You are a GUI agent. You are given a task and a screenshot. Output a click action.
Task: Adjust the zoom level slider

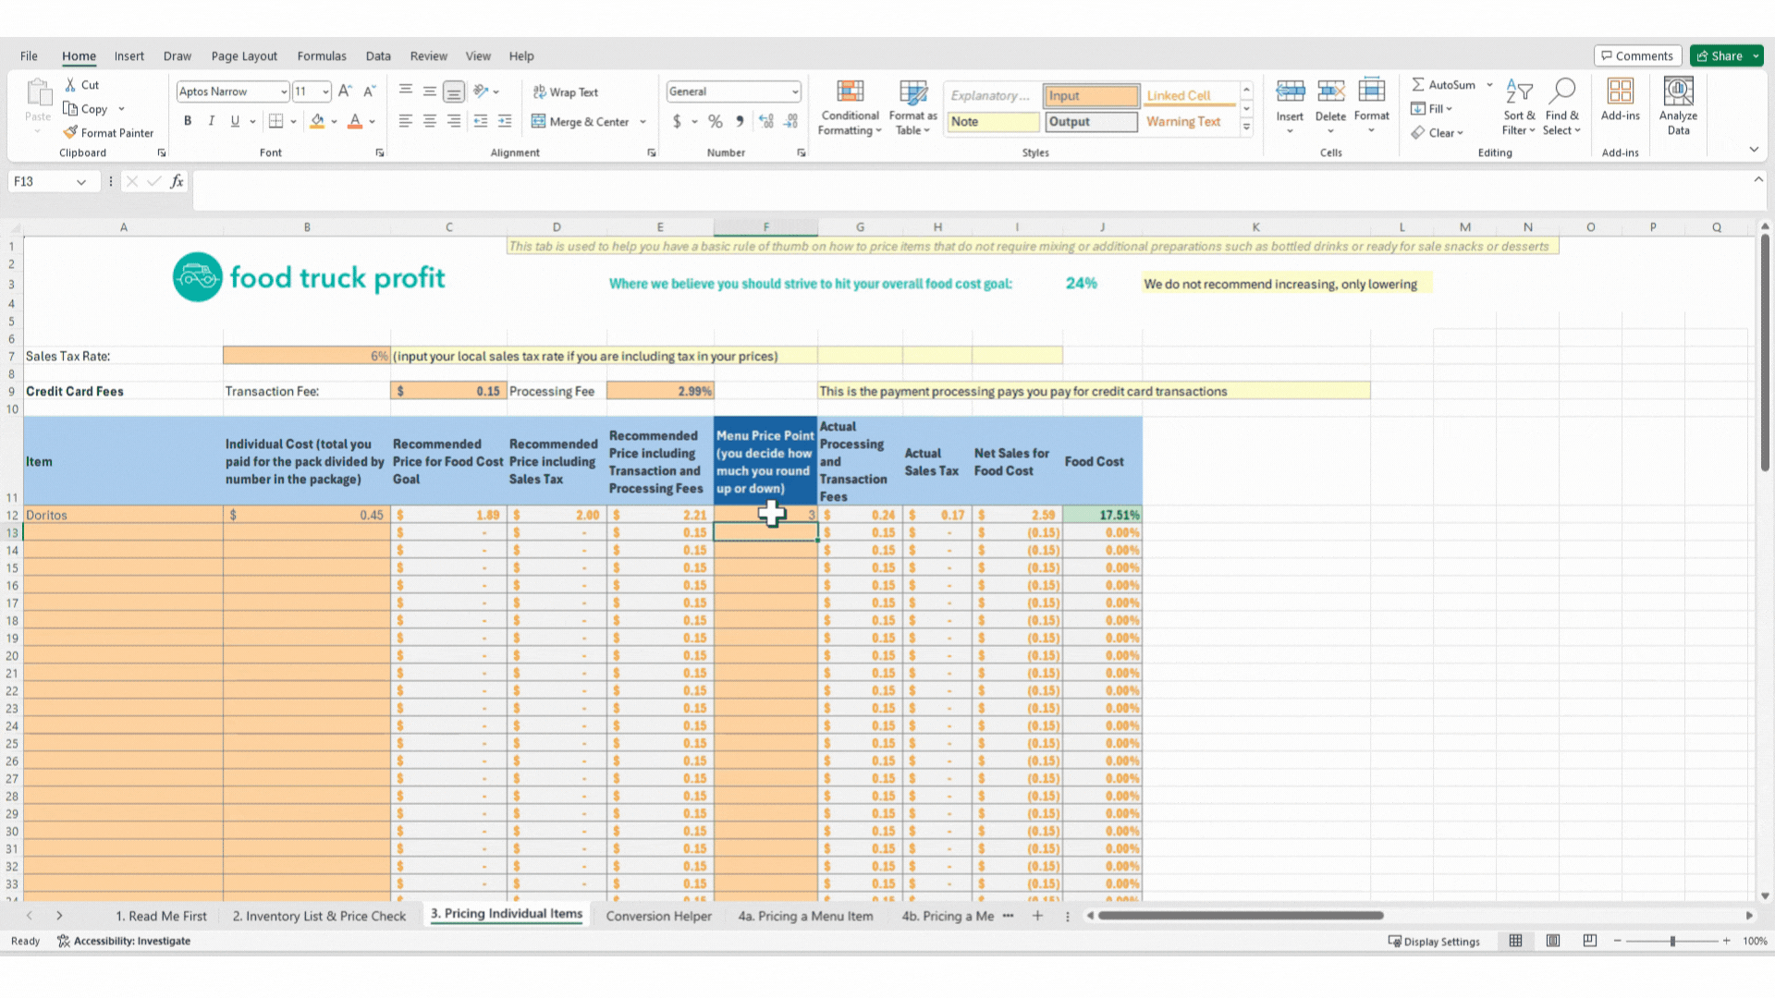tap(1671, 941)
